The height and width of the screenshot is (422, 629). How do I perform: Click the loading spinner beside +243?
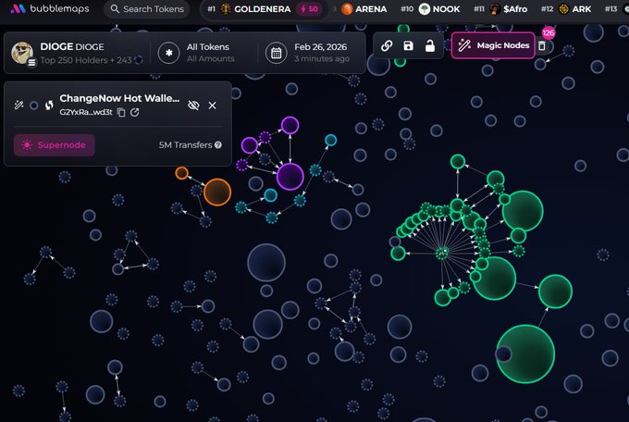click(139, 60)
